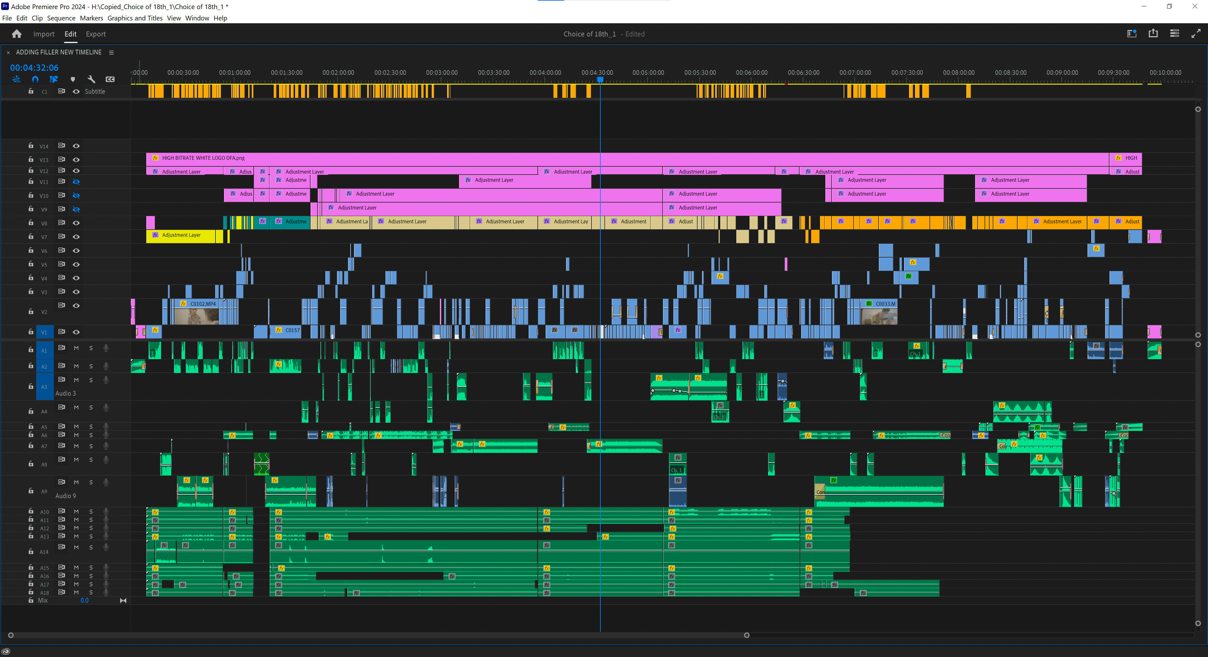Click the Add Marker icon

[73, 79]
